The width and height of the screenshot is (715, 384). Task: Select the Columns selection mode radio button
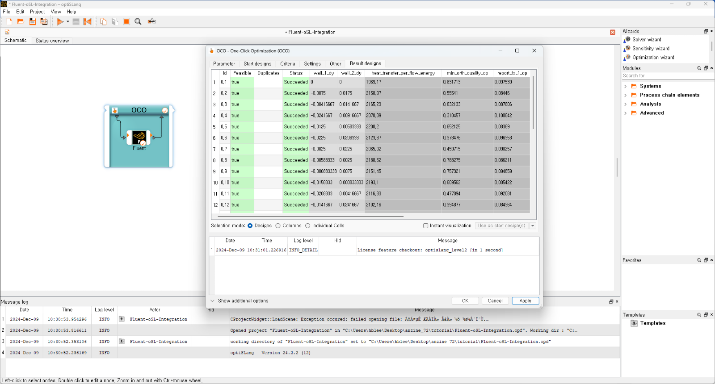[x=278, y=226]
